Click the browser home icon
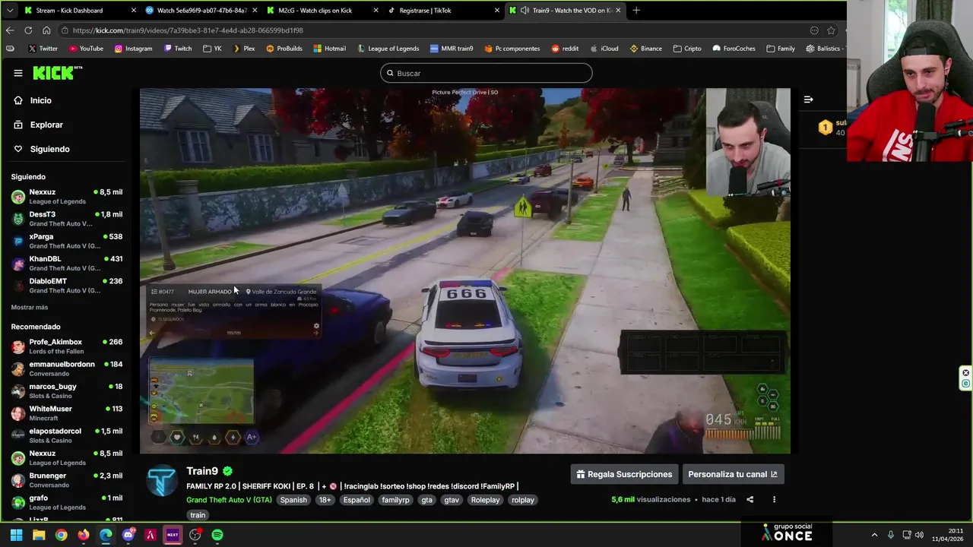The height and width of the screenshot is (547, 973). click(x=46, y=30)
